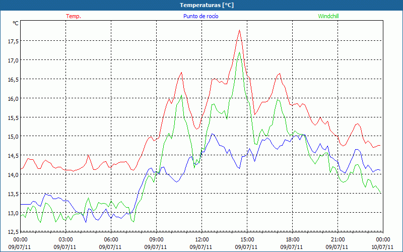Click the 10/07/11 date label on the x-axis
The height and width of the screenshot is (252, 403).
pyautogui.click(x=381, y=247)
